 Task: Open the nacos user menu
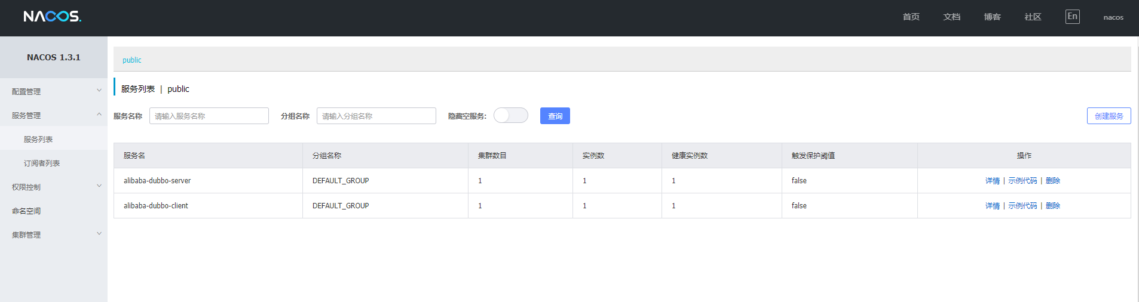click(x=1113, y=17)
